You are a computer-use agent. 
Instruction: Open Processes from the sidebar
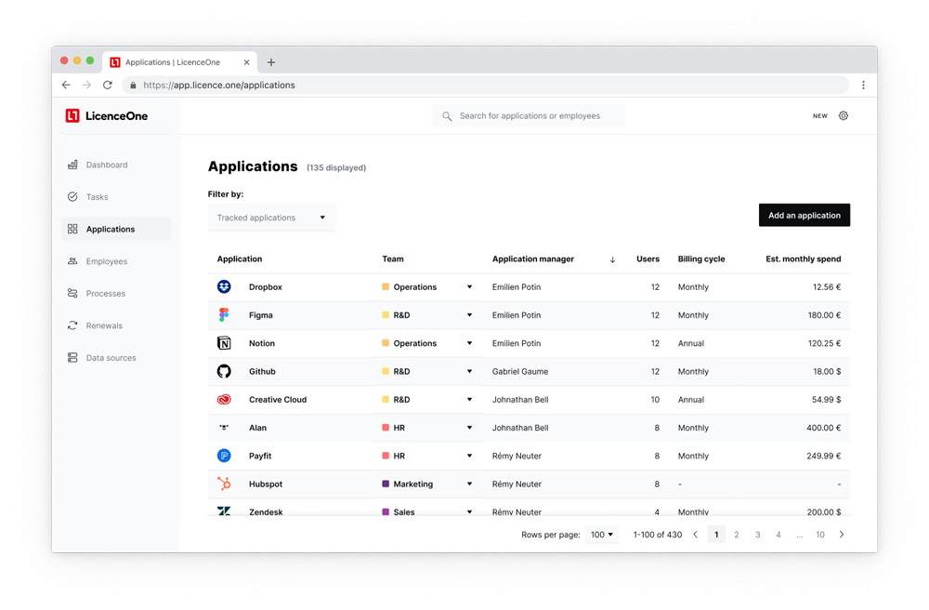116,294
